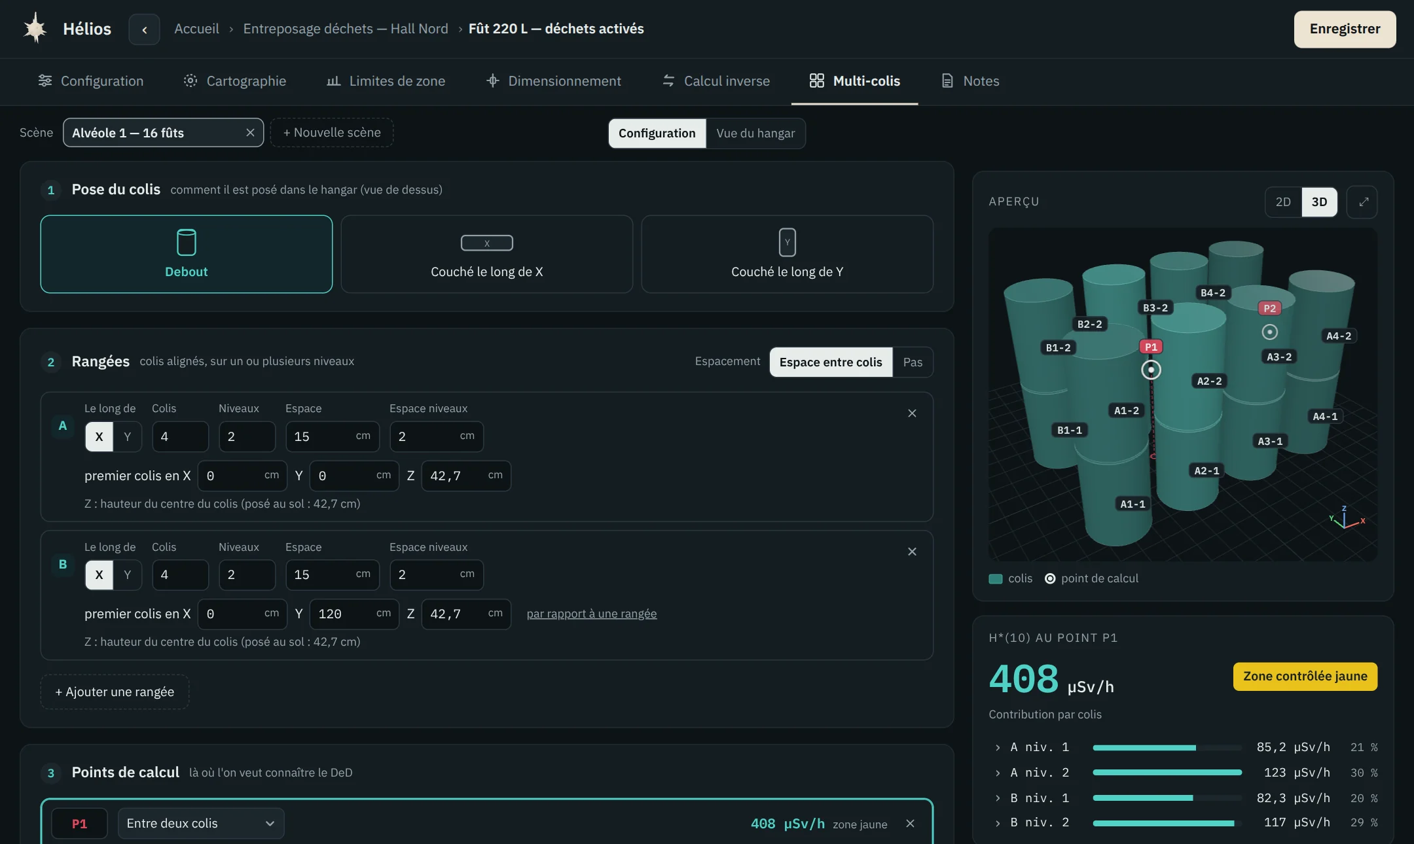Screen dimensions: 1414x844
Task: Remove calculation point P1
Action: point(910,824)
